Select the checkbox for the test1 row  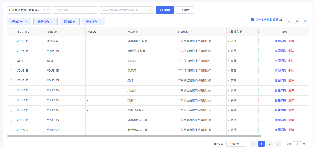[x=11, y=61]
